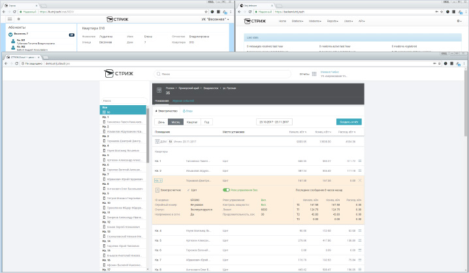Click the Кв. 3 label in highlighted row
Screen dimensions: 469x273
158,181
